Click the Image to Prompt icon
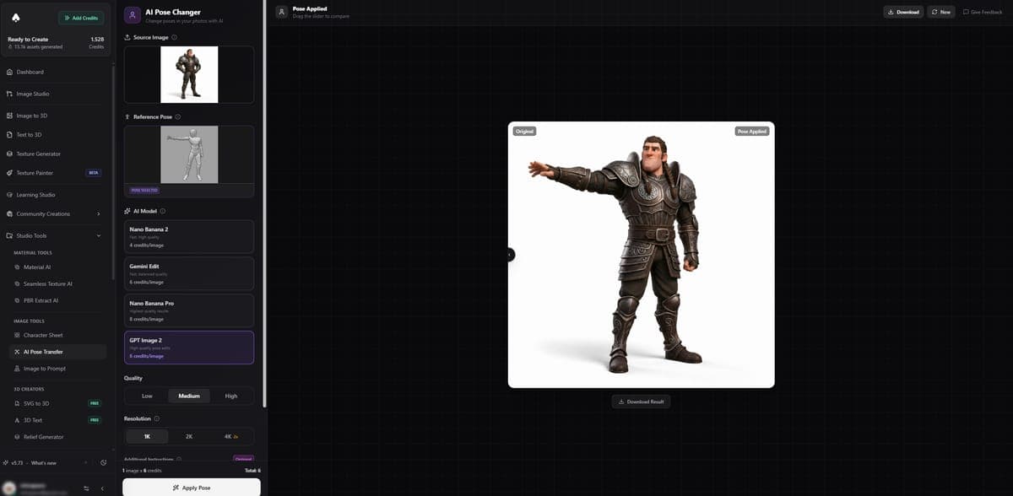This screenshot has height=496, width=1013. (17, 369)
